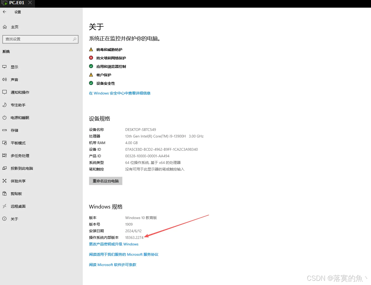371x285 pixels.
Task: Click the projector icon next to 投影到此电脑
Action: [x=4, y=168]
